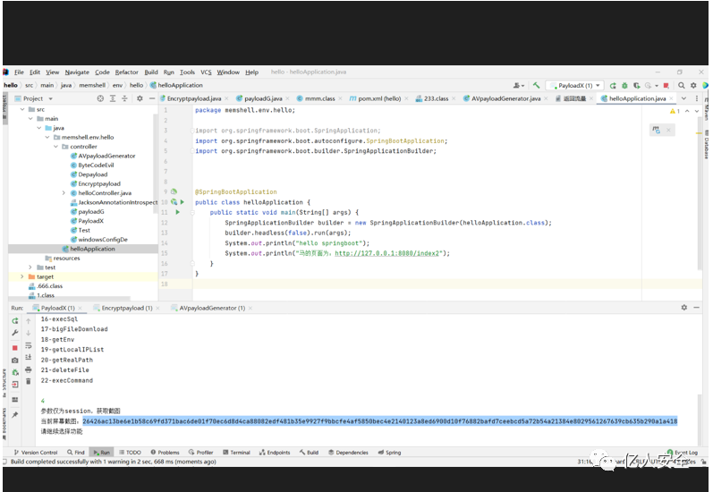Click the Debug bug icon in toolbar

624,85
